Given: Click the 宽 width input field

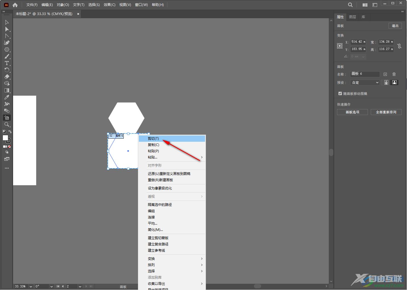Looking at the screenshot, I should [x=386, y=42].
